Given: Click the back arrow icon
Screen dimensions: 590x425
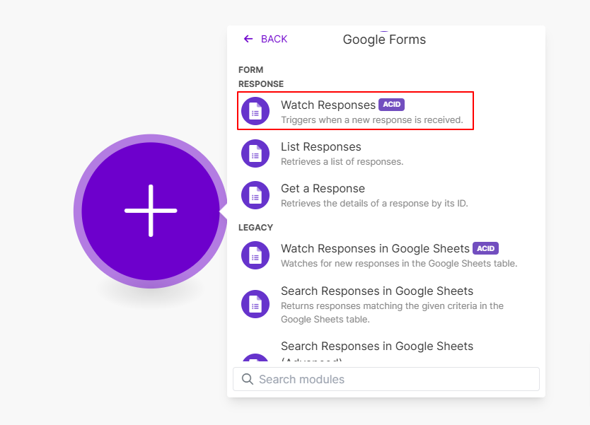Looking at the screenshot, I should 248,39.
